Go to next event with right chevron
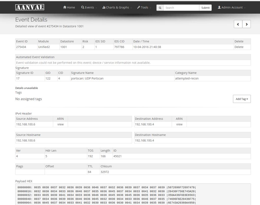 pyautogui.click(x=247, y=24)
